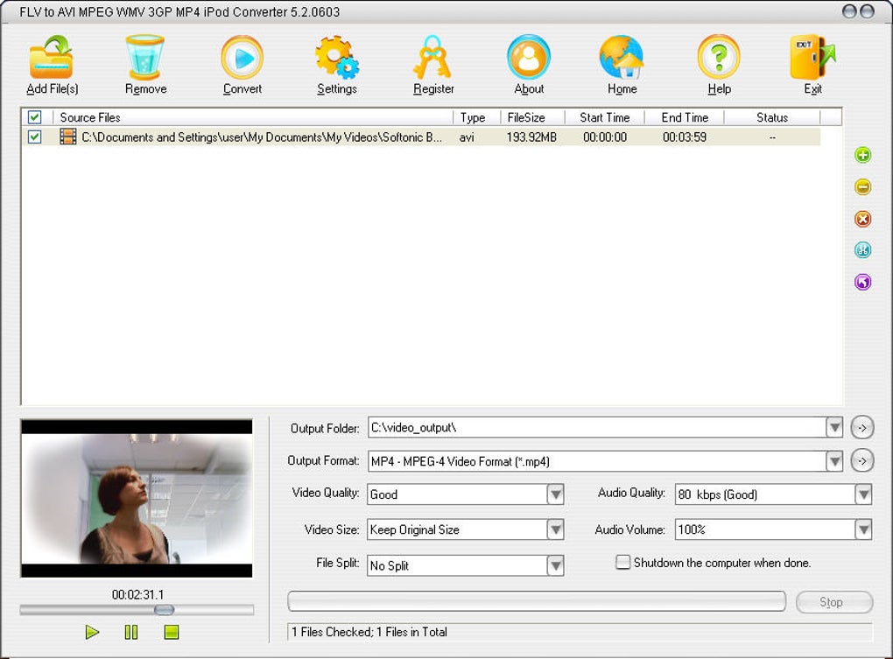Click the green plus side button

pyautogui.click(x=863, y=155)
